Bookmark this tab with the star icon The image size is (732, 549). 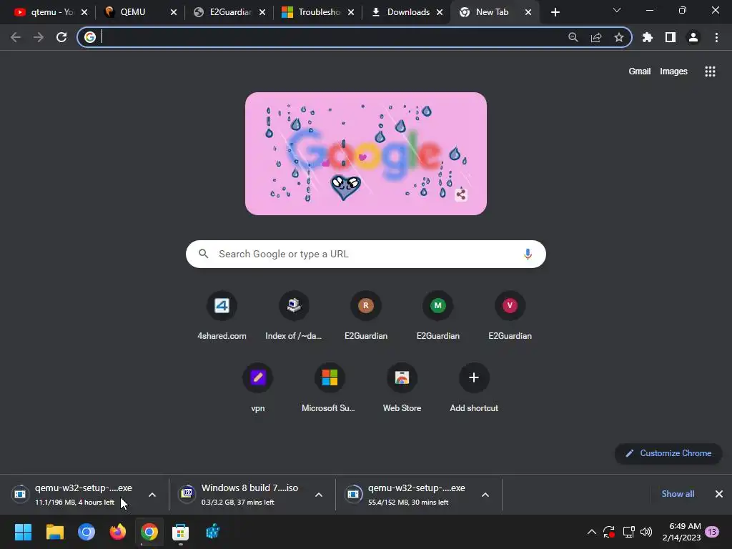[619, 37]
